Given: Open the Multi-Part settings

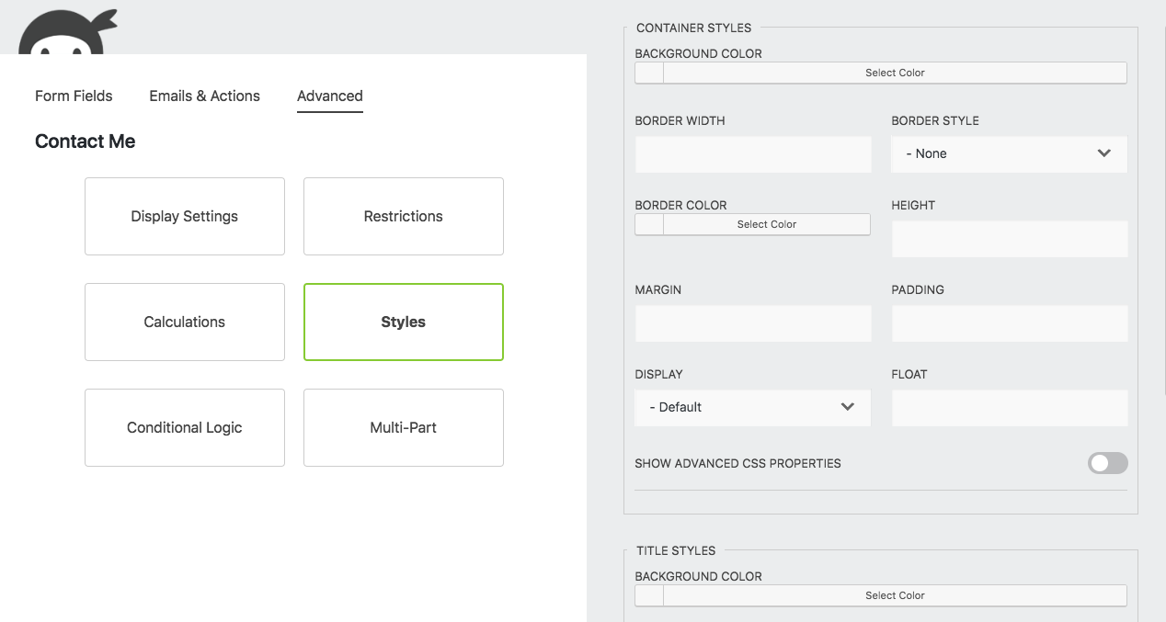Looking at the screenshot, I should tap(403, 427).
